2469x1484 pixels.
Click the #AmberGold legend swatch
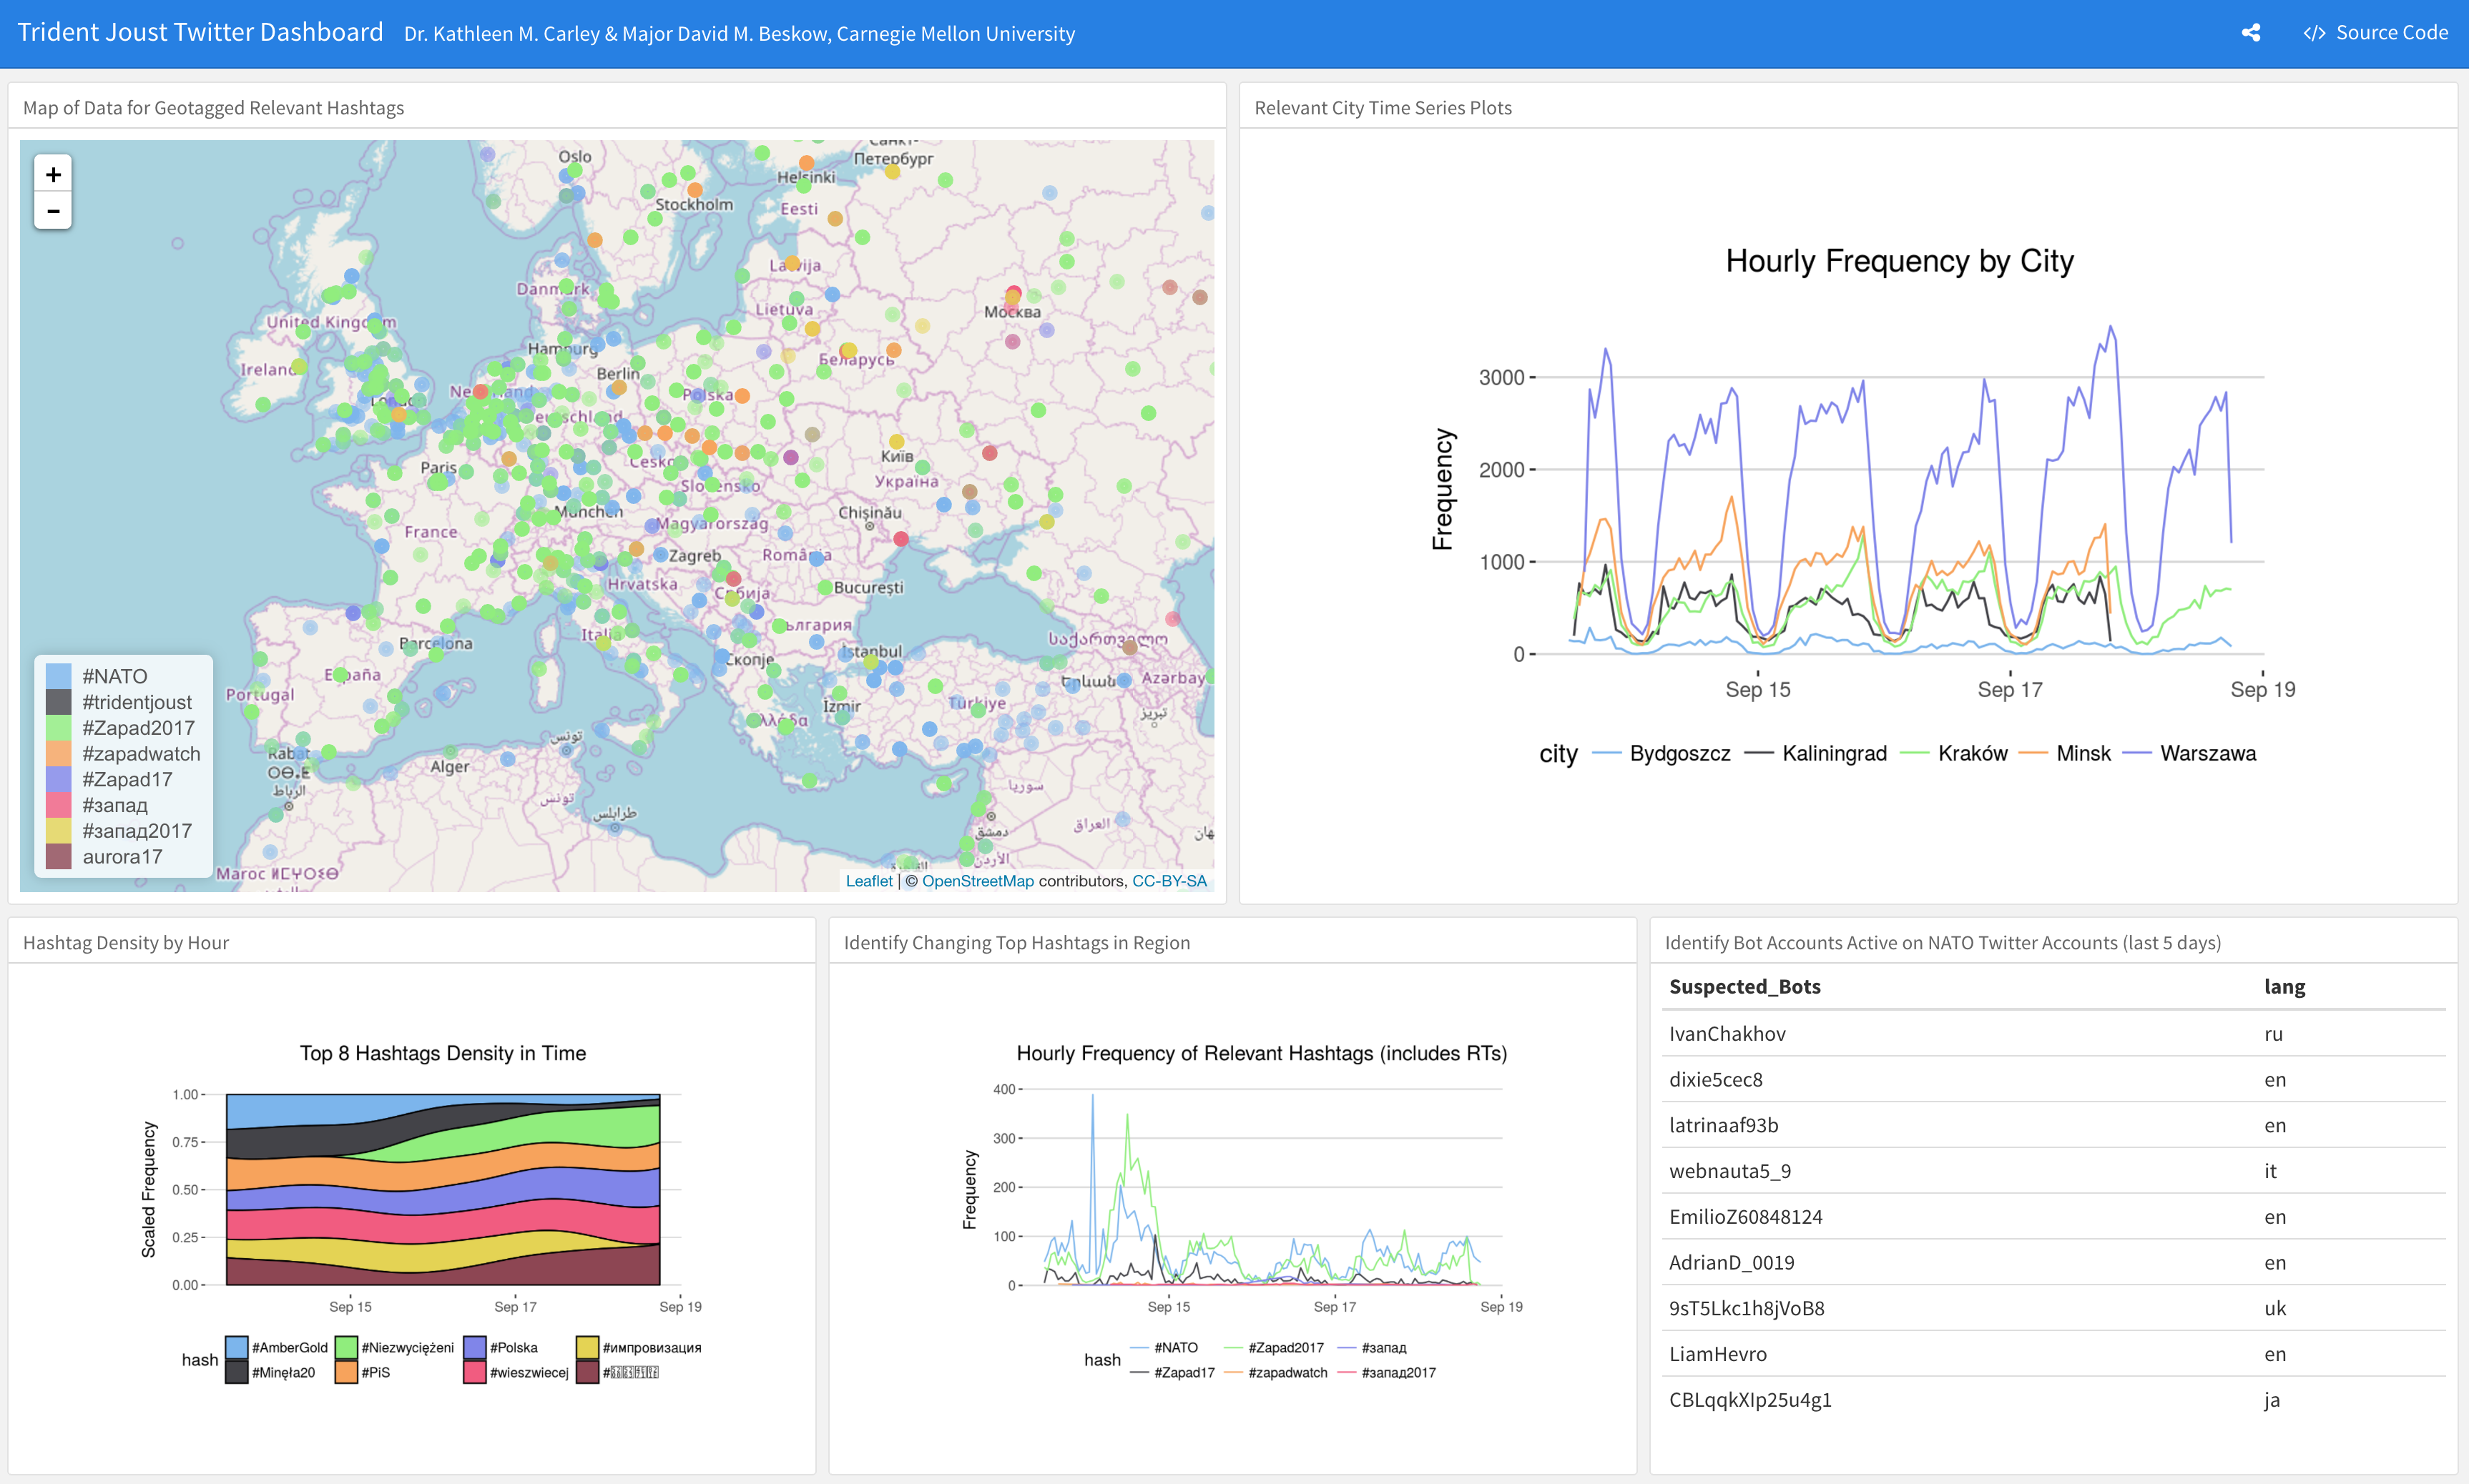(237, 1347)
